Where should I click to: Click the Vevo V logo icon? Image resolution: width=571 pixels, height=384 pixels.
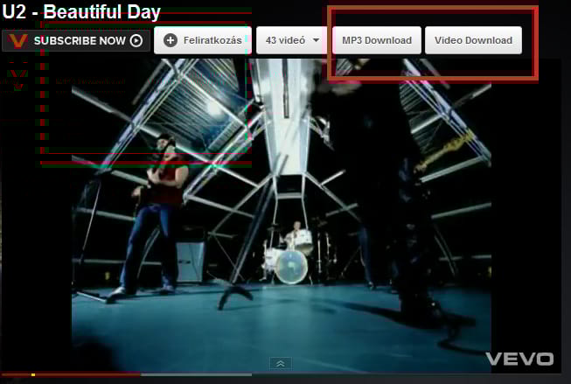[x=17, y=40]
